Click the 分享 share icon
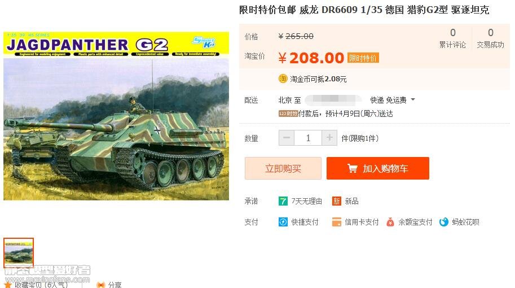The width and height of the screenshot is (515, 288). tap(100, 285)
